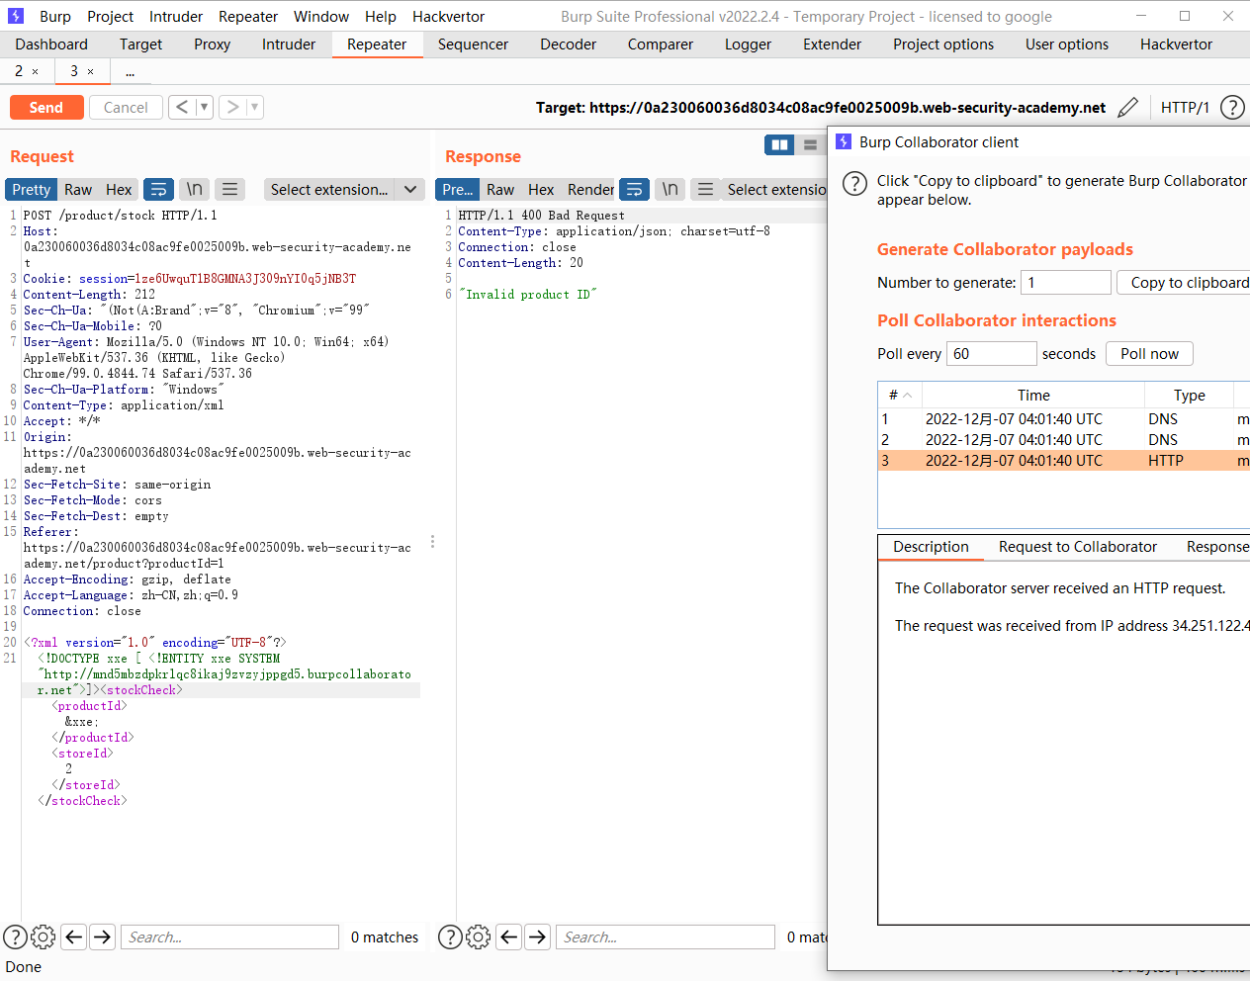Viewport: 1250px width, 981px height.
Task: Open the Request panel hamburger menu icon
Action: (x=229, y=189)
